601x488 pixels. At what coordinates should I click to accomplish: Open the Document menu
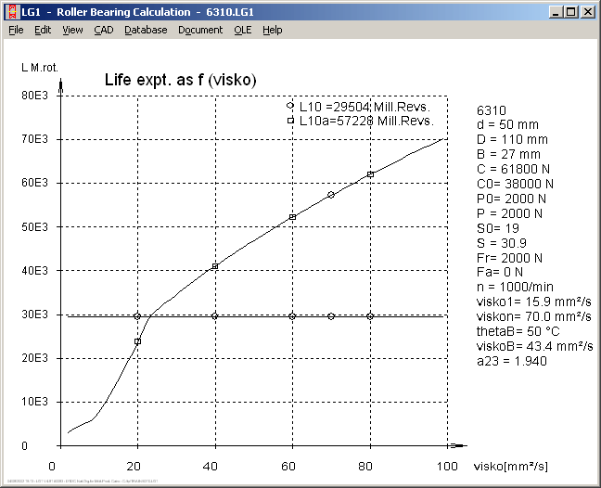[x=200, y=30]
